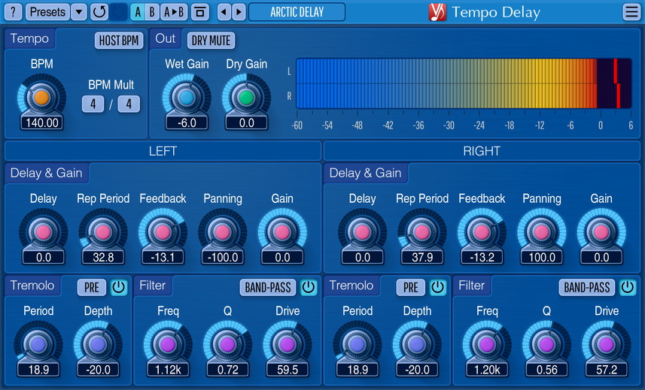The width and height of the screenshot is (645, 390).
Task: Switch to the B state slot
Action: pyautogui.click(x=152, y=12)
